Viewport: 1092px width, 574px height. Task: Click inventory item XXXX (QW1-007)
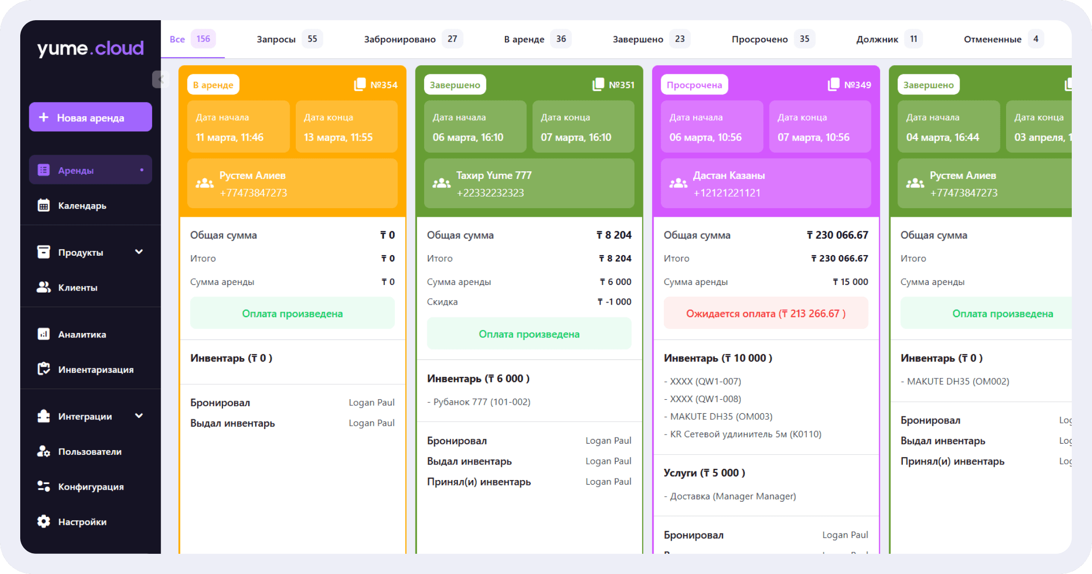point(703,381)
